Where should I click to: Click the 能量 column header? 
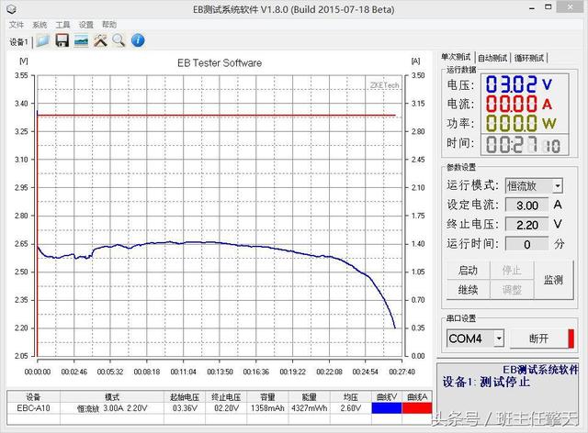click(310, 396)
